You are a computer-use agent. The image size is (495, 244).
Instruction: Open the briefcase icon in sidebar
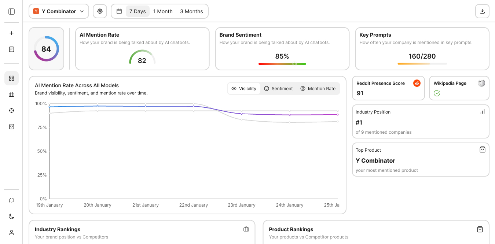(x=11, y=95)
